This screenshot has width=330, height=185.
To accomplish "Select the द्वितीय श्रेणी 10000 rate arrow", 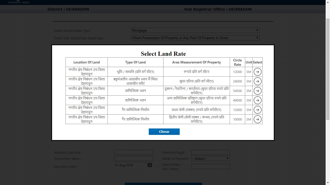I will click(x=257, y=119).
